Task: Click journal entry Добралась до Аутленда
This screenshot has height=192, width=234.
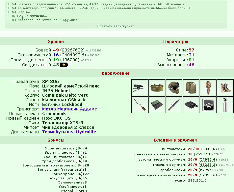Action: coord(47,20)
